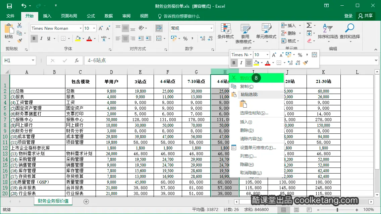Expand the formula bar

[x=376, y=60]
